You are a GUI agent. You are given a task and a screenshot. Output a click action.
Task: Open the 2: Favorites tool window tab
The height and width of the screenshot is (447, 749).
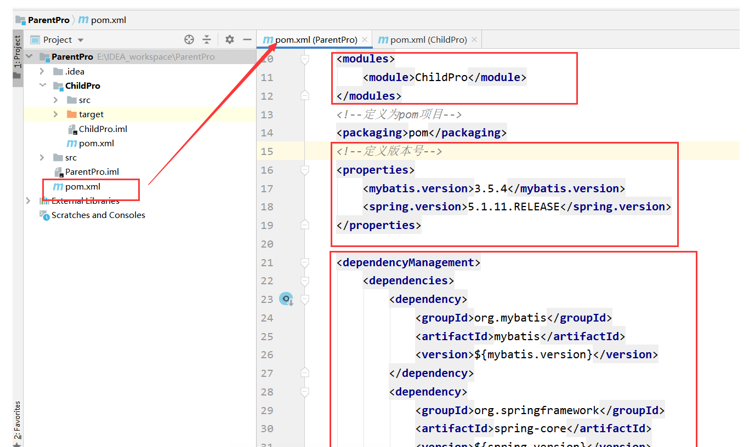[18, 421]
